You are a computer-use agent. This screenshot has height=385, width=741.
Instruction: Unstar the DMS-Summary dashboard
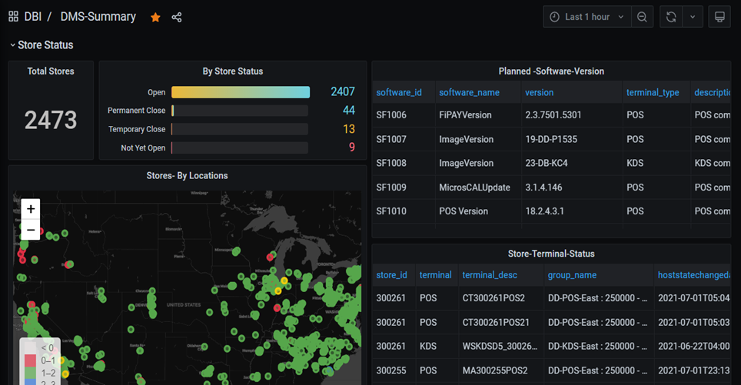155,17
